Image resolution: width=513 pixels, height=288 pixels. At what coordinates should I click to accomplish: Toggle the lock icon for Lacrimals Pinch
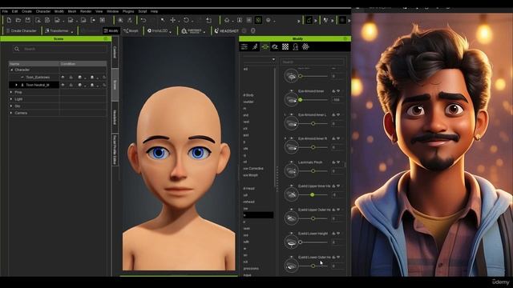[333, 162]
